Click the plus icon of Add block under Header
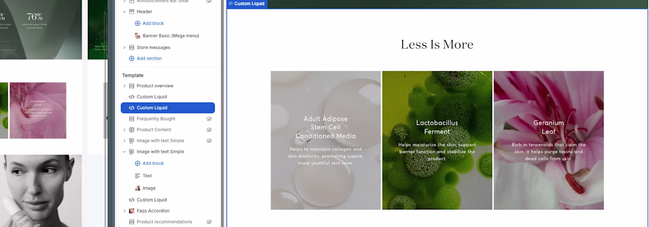The height and width of the screenshot is (227, 649). point(137,24)
